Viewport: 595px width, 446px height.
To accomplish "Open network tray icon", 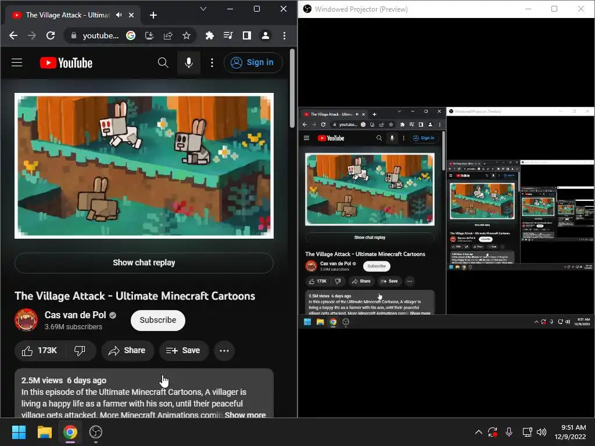I will [526, 432].
